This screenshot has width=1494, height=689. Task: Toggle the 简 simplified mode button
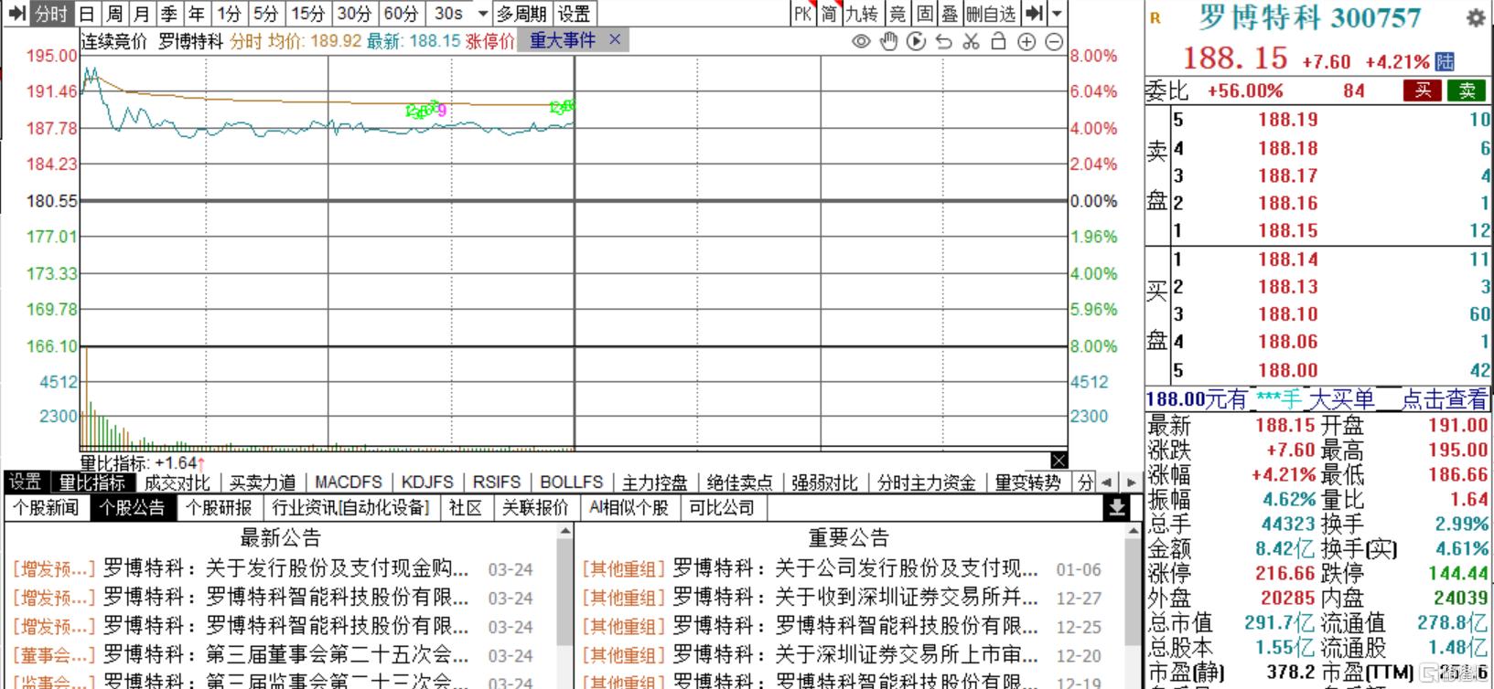point(829,14)
